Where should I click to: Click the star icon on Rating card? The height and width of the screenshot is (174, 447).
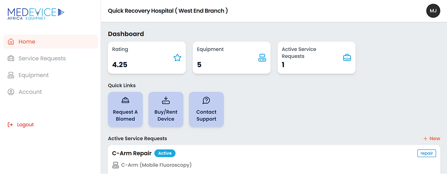tap(177, 58)
